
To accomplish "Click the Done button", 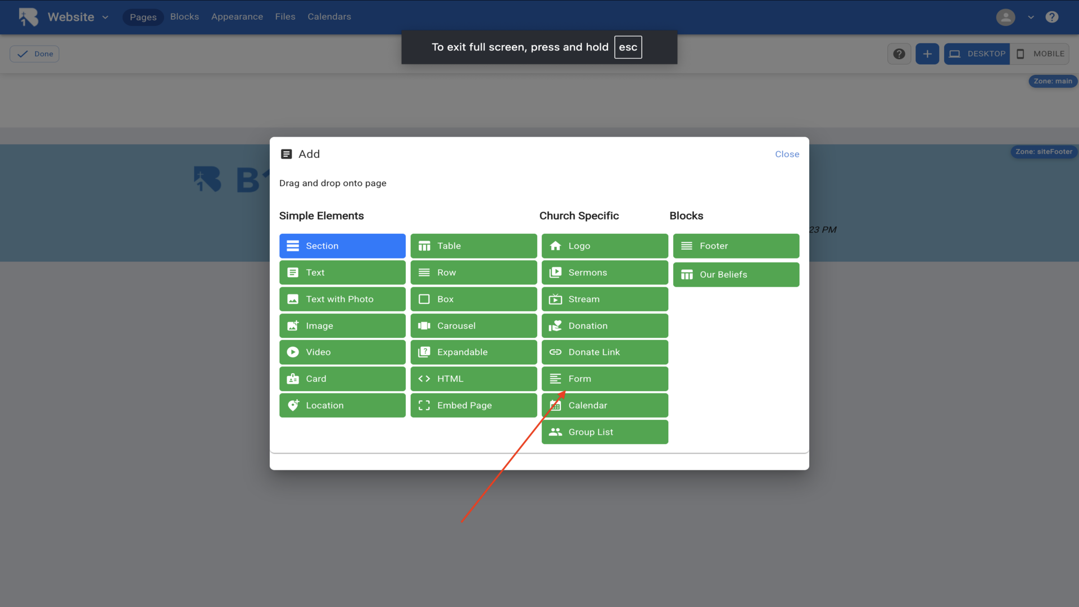I will [35, 54].
